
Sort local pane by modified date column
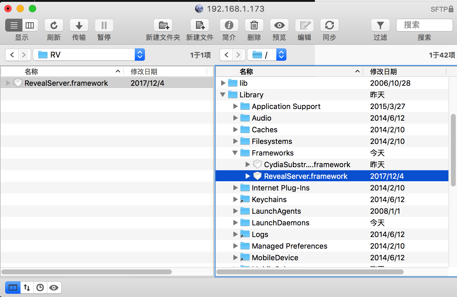165,72
